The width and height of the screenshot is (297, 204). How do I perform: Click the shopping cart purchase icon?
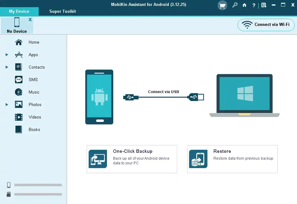tap(222, 5)
